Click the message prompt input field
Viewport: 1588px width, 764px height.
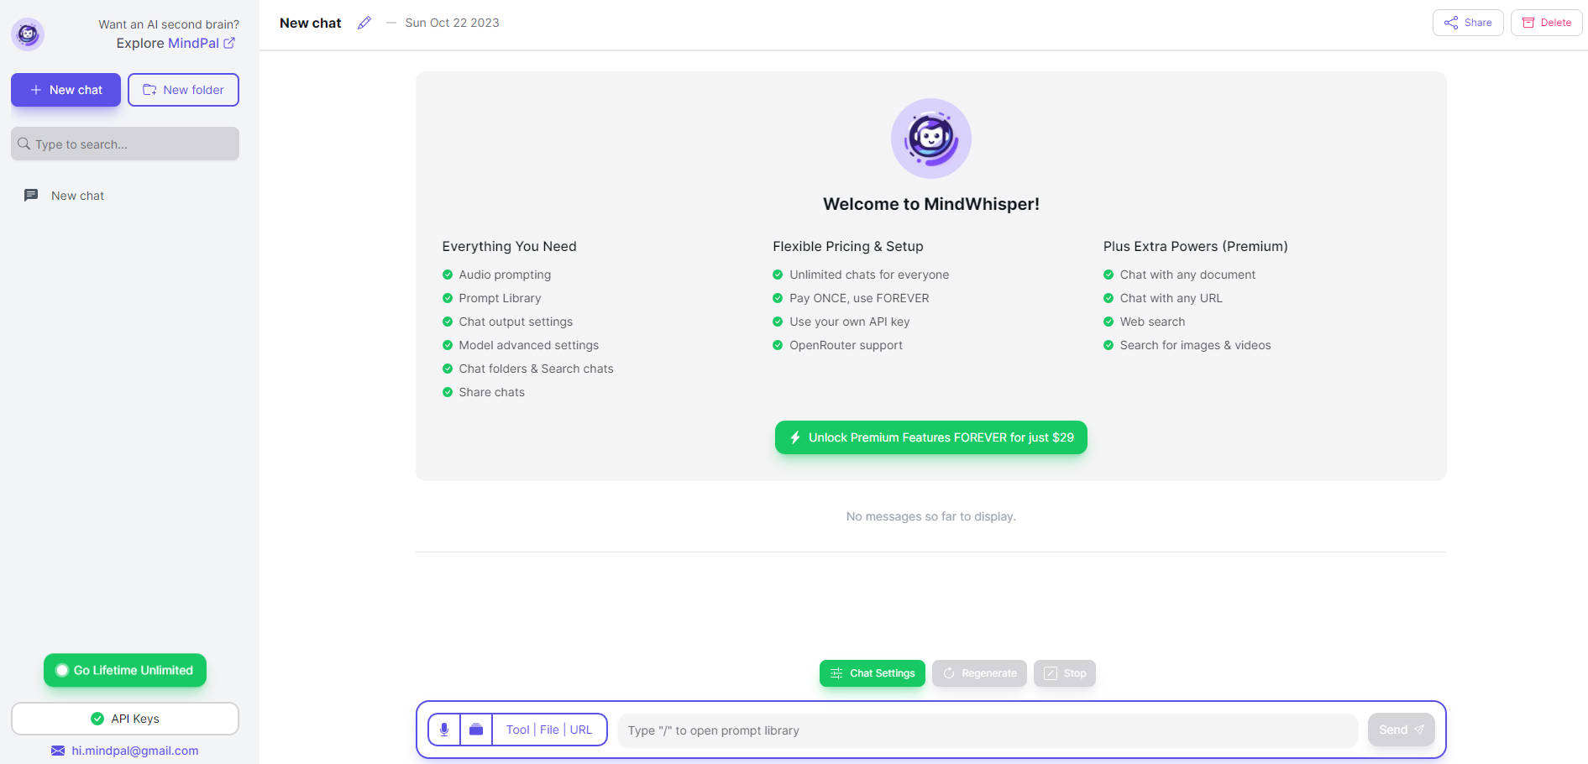coord(987,730)
